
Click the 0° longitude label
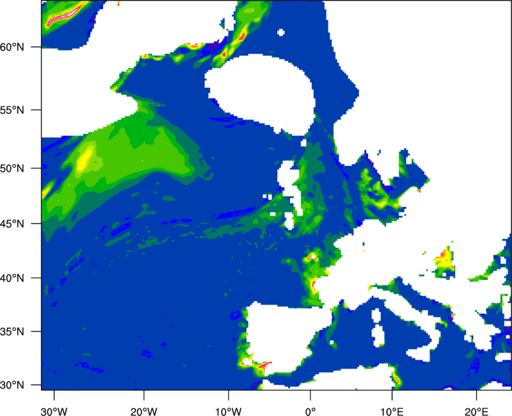310,412
